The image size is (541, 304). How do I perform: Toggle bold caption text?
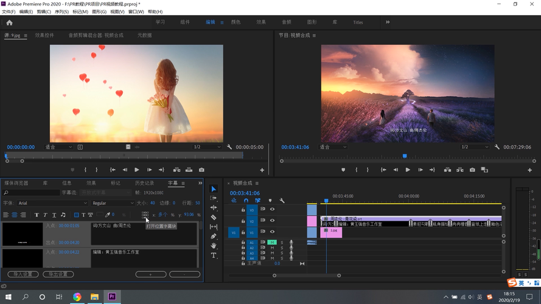pos(37,215)
